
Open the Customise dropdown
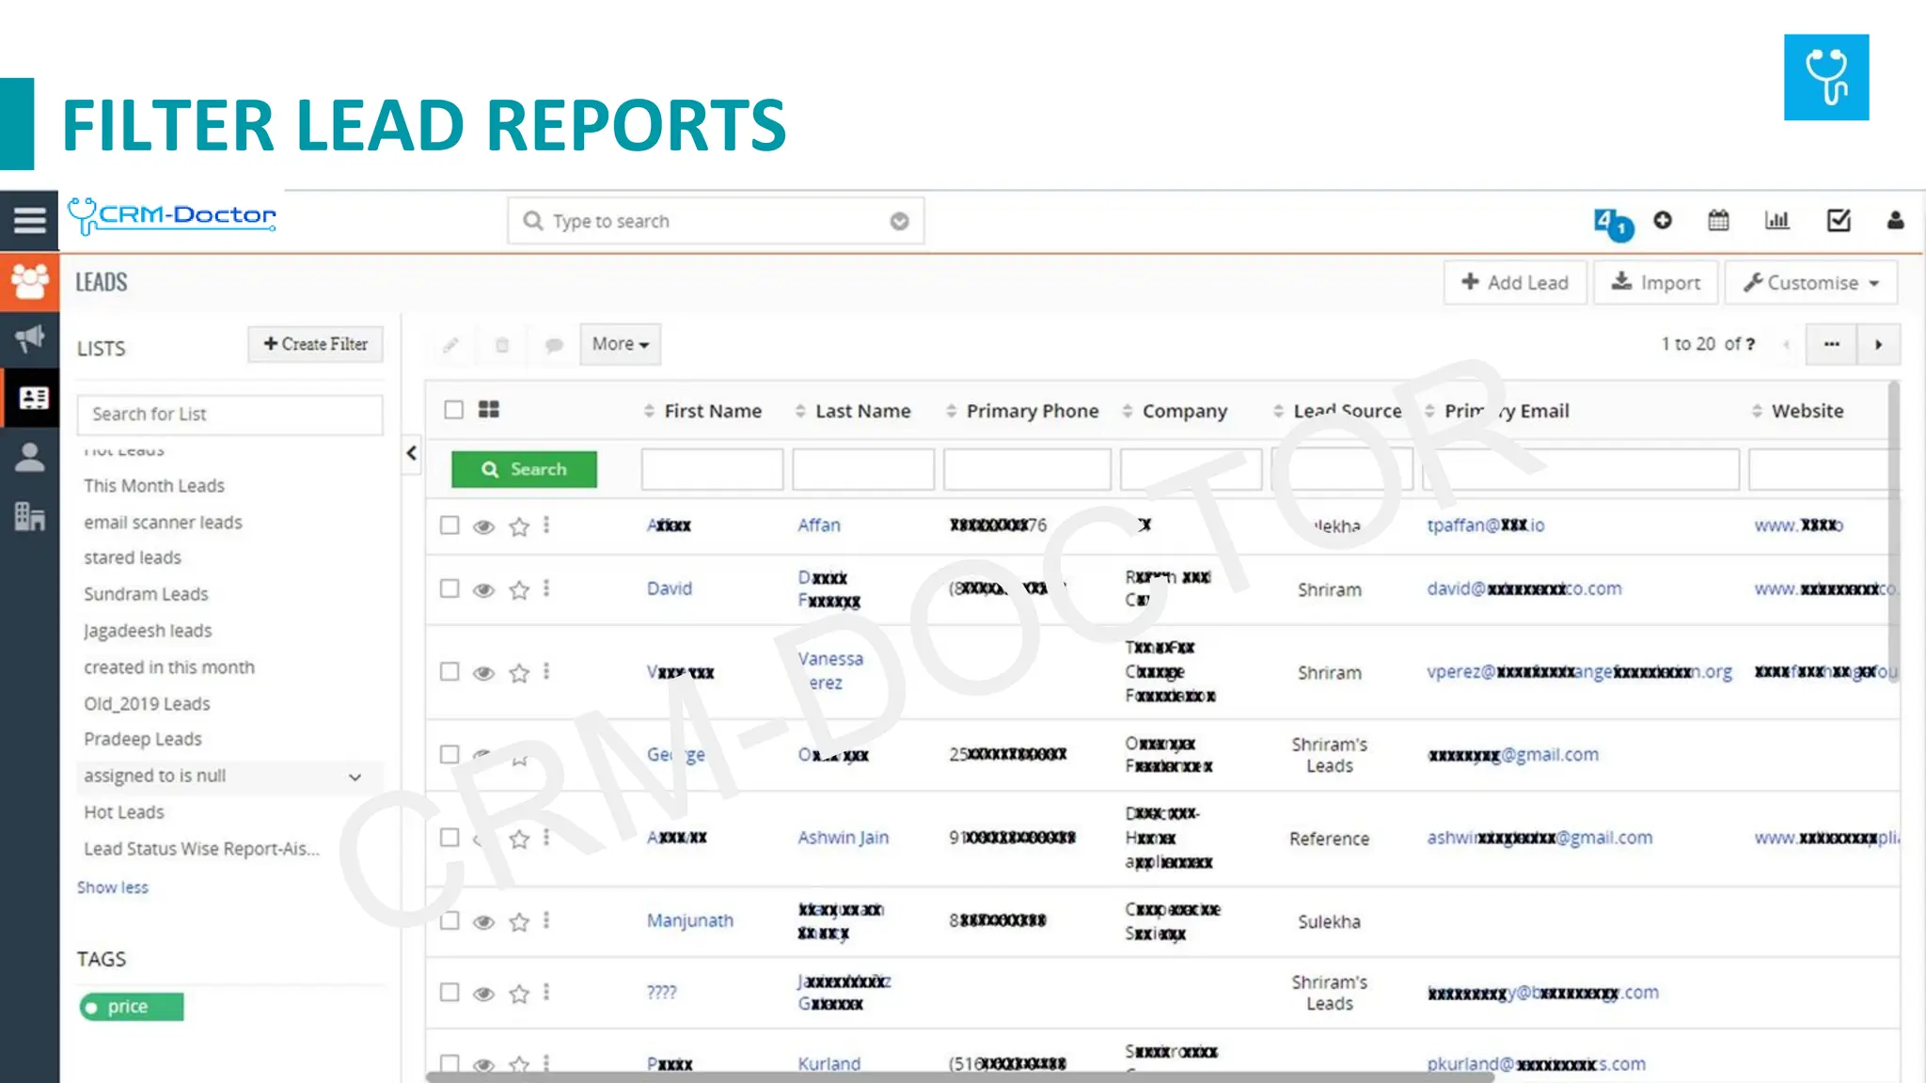[x=1811, y=282]
